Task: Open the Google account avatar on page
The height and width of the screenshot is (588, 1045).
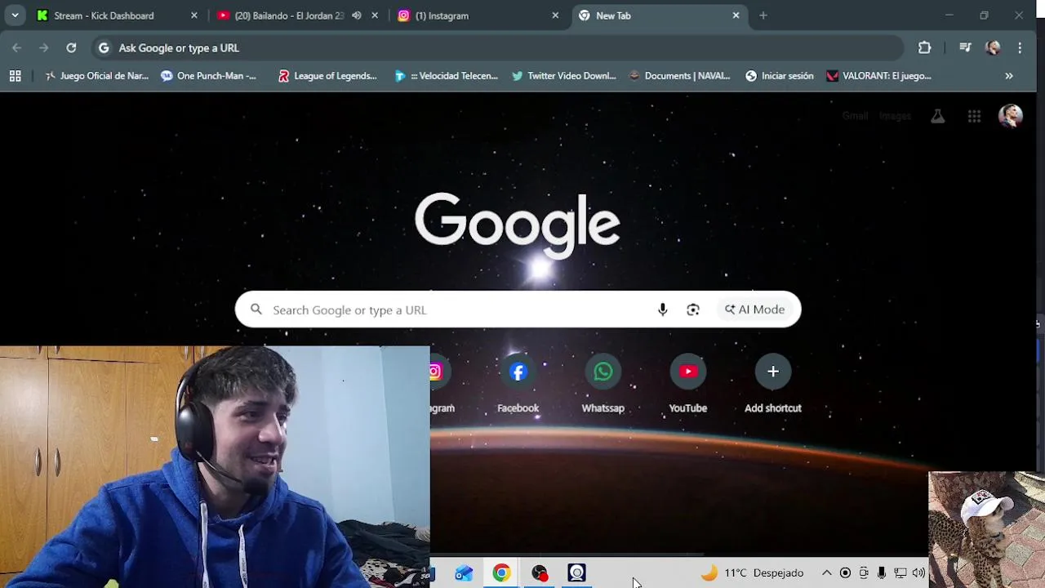Action: coord(1011,116)
